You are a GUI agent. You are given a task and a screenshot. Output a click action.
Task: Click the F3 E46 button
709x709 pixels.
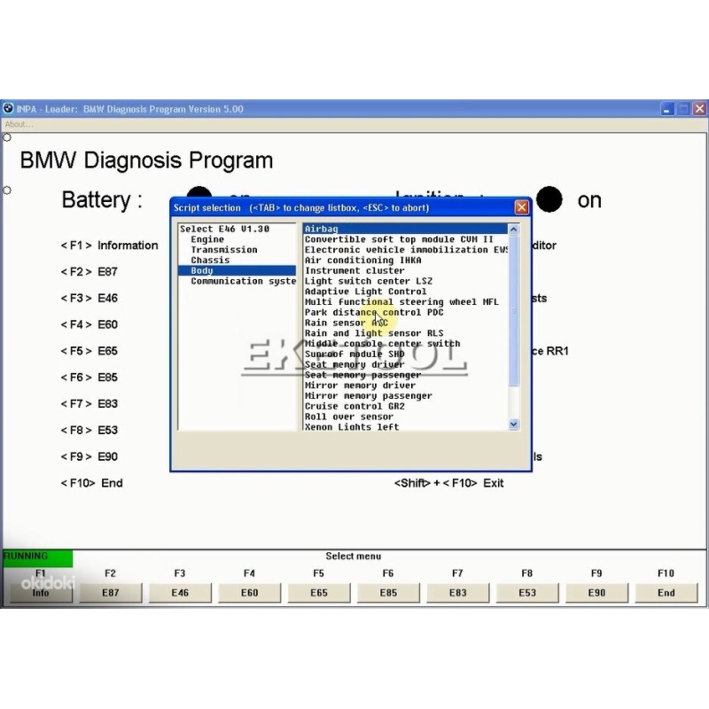[x=180, y=592]
